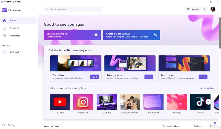Go to Templates in the sidebar
221x129 pixels.
[x=15, y=36]
